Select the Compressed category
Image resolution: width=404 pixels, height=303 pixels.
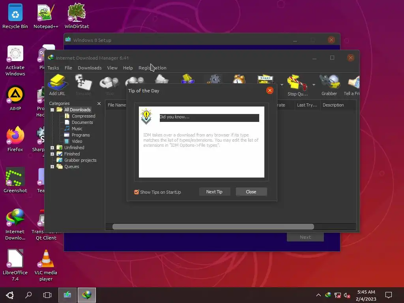[x=84, y=116]
